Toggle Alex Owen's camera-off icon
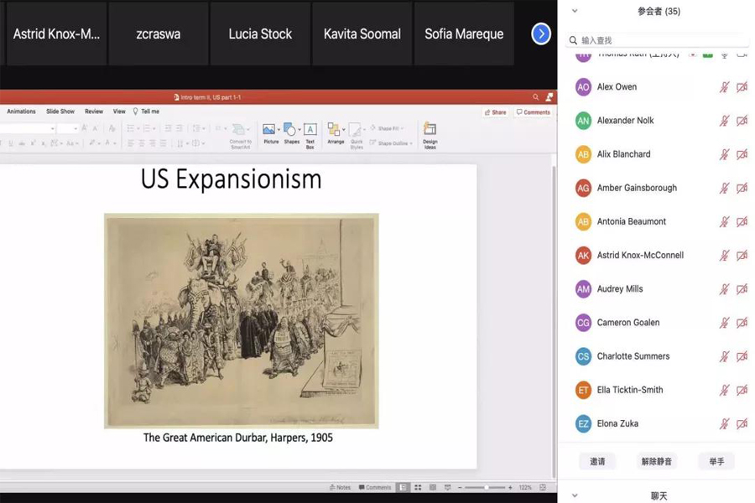 [742, 87]
